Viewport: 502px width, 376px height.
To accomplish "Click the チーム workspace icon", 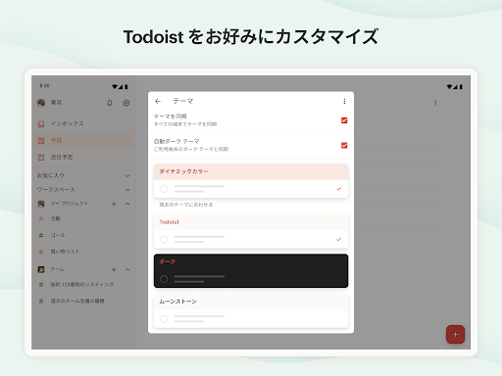I will (x=41, y=269).
